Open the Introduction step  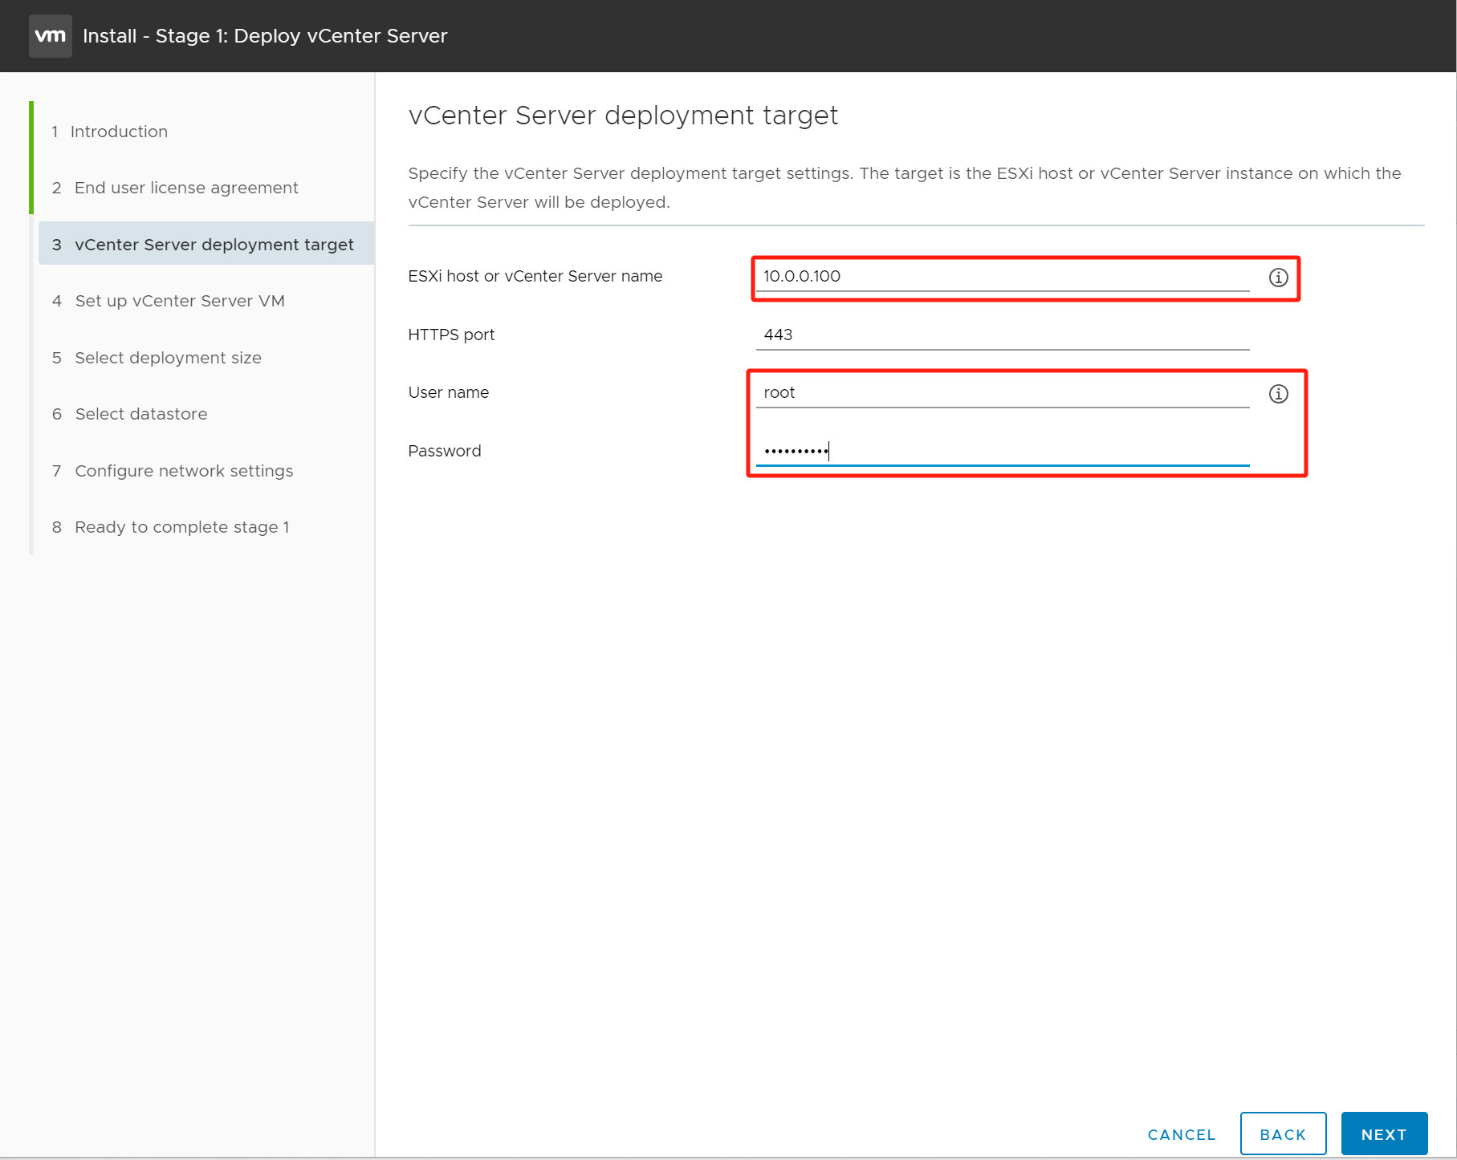[119, 132]
